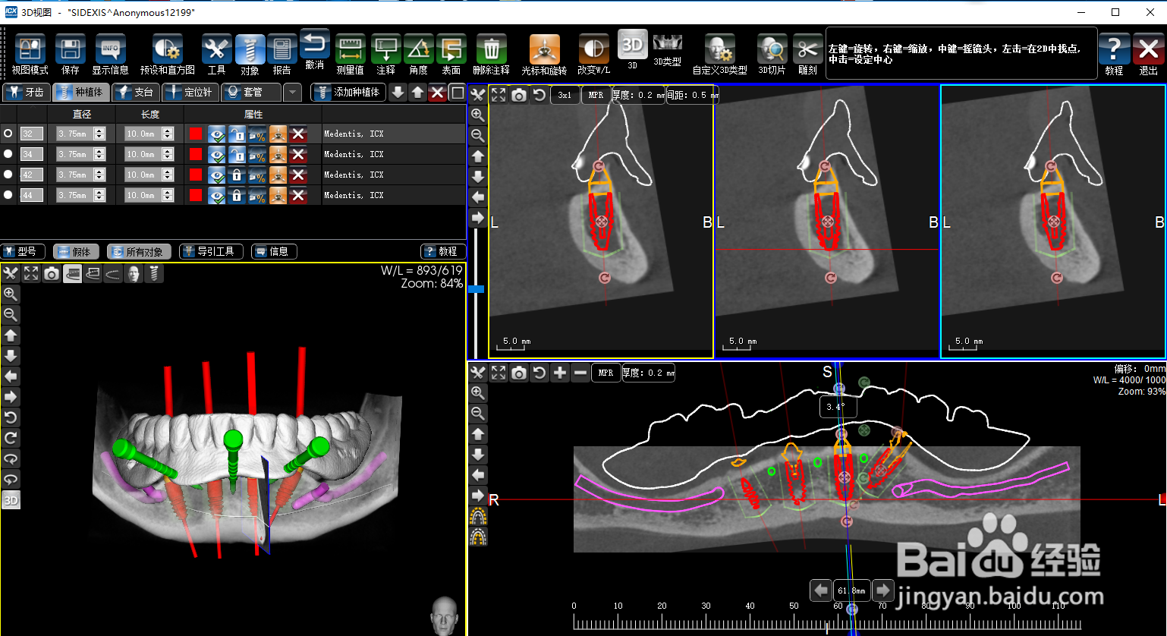Viewport: 1167px width, 636px height.
Task: Open the 信息 info button
Action: click(274, 251)
